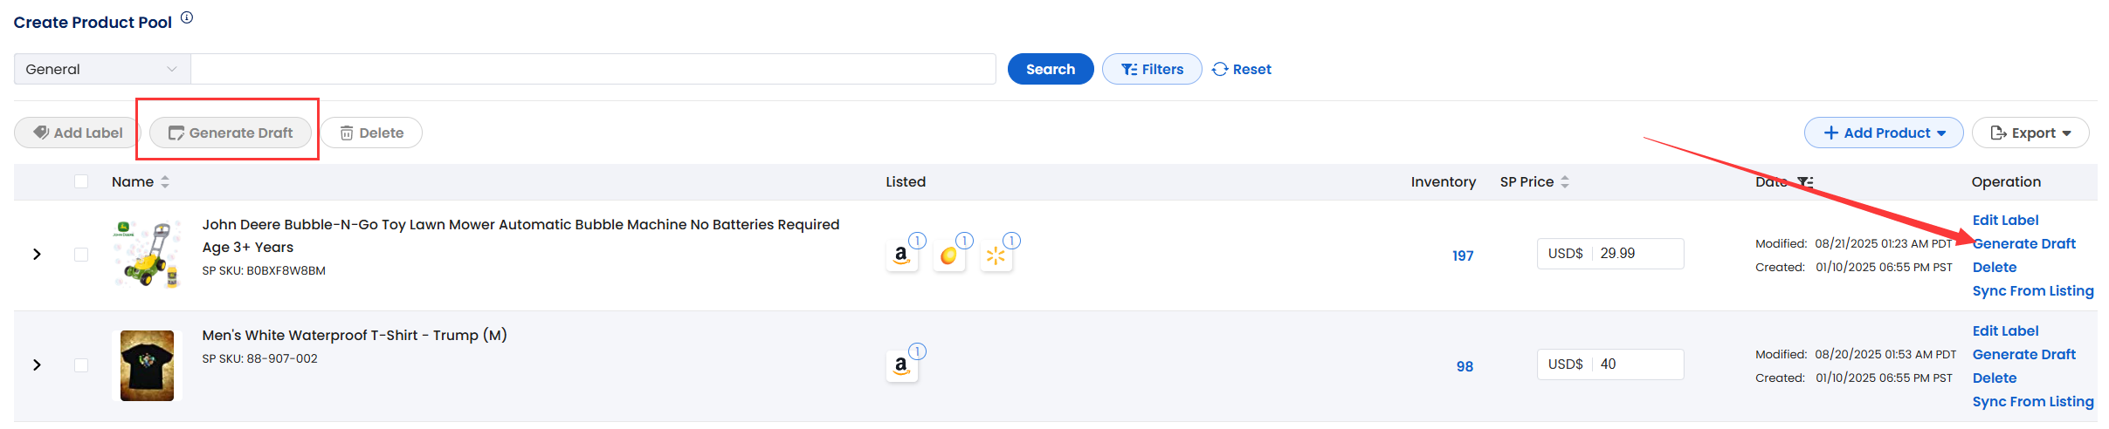Check the John Deere product row checkbox
The image size is (2109, 429).
pyautogui.click(x=81, y=255)
